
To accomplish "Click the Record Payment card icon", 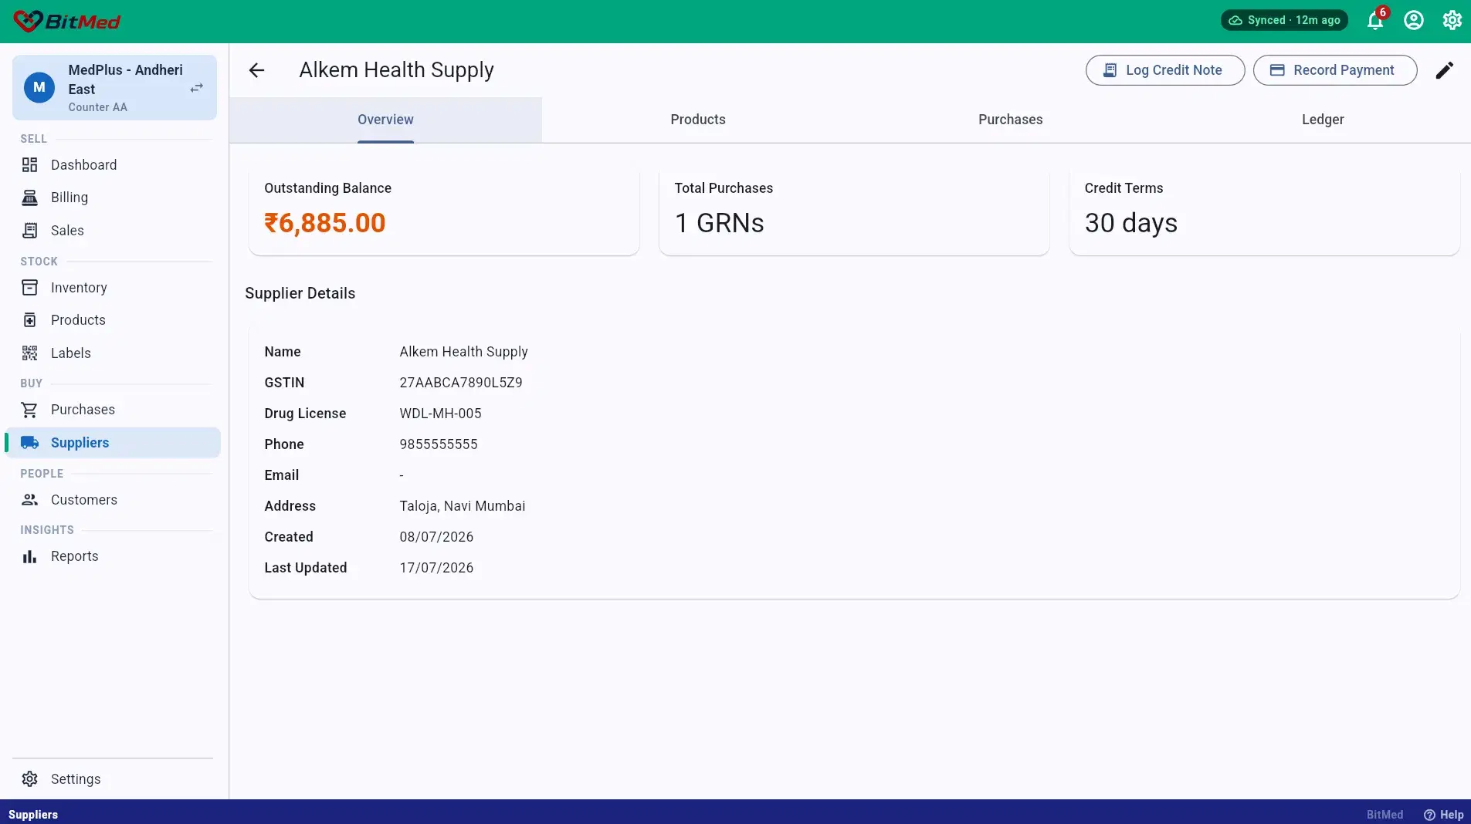I will (x=1277, y=70).
